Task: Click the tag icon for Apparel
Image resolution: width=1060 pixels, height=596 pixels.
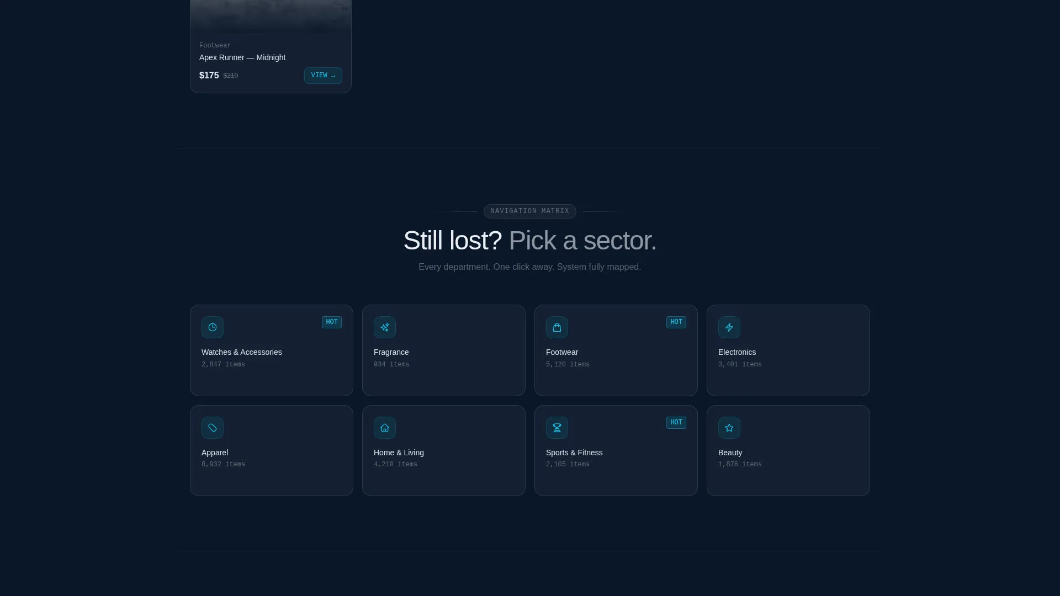Action: [x=213, y=428]
